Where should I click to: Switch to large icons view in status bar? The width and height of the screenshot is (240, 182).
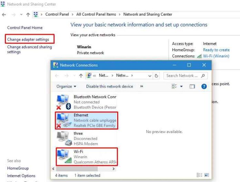click(207, 175)
